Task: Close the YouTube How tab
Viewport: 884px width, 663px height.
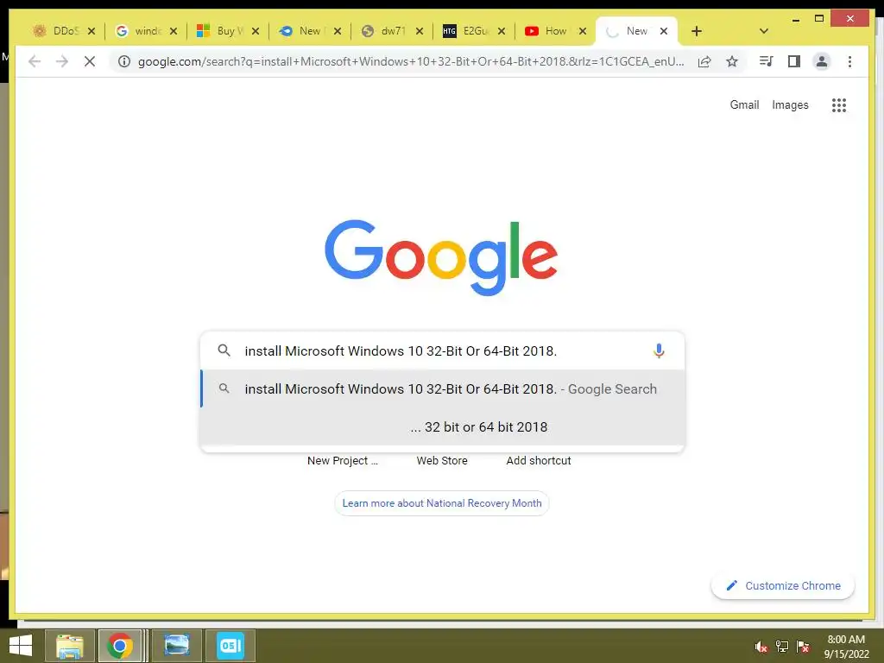Action: tap(583, 31)
